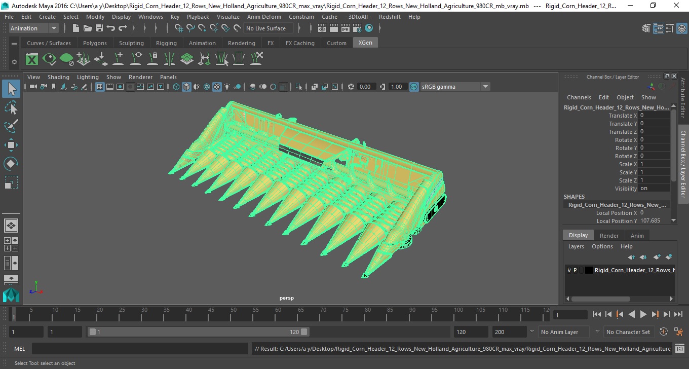Viewport: 689px width, 369px height.
Task: Open the XGen window icon on shelf
Action: tap(32, 59)
